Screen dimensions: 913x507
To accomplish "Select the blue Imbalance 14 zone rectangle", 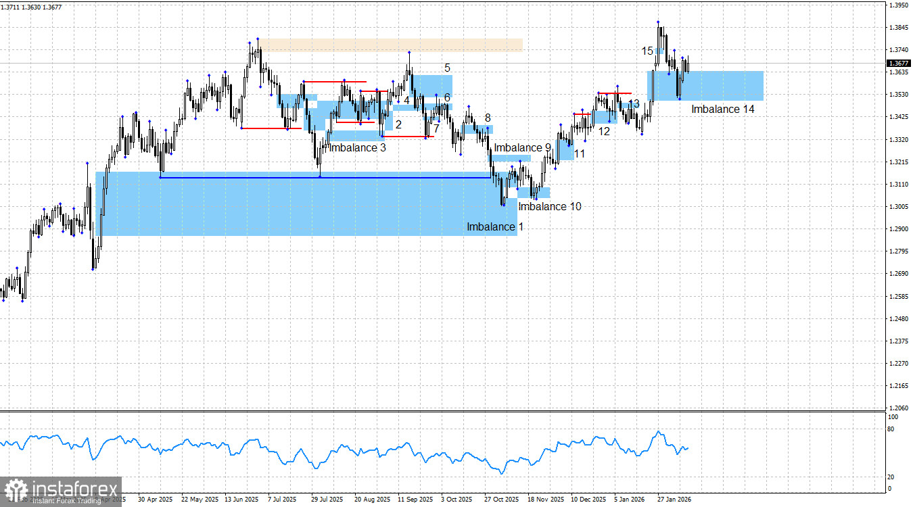I will [706, 86].
